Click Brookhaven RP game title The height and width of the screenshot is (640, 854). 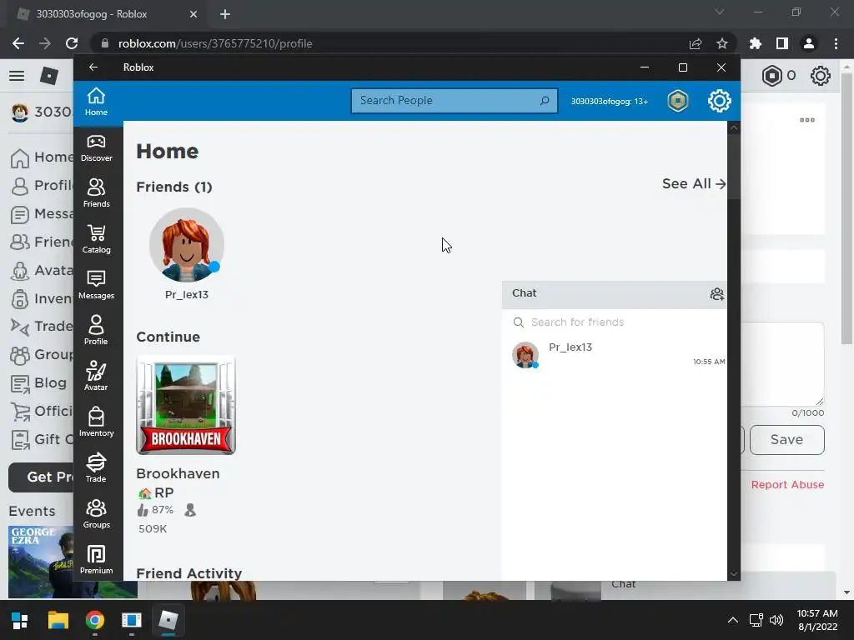(x=178, y=483)
